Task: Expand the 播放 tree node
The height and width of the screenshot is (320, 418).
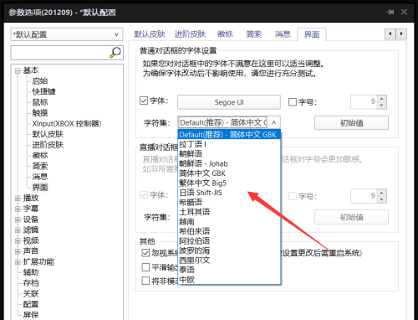Action: tap(18, 199)
